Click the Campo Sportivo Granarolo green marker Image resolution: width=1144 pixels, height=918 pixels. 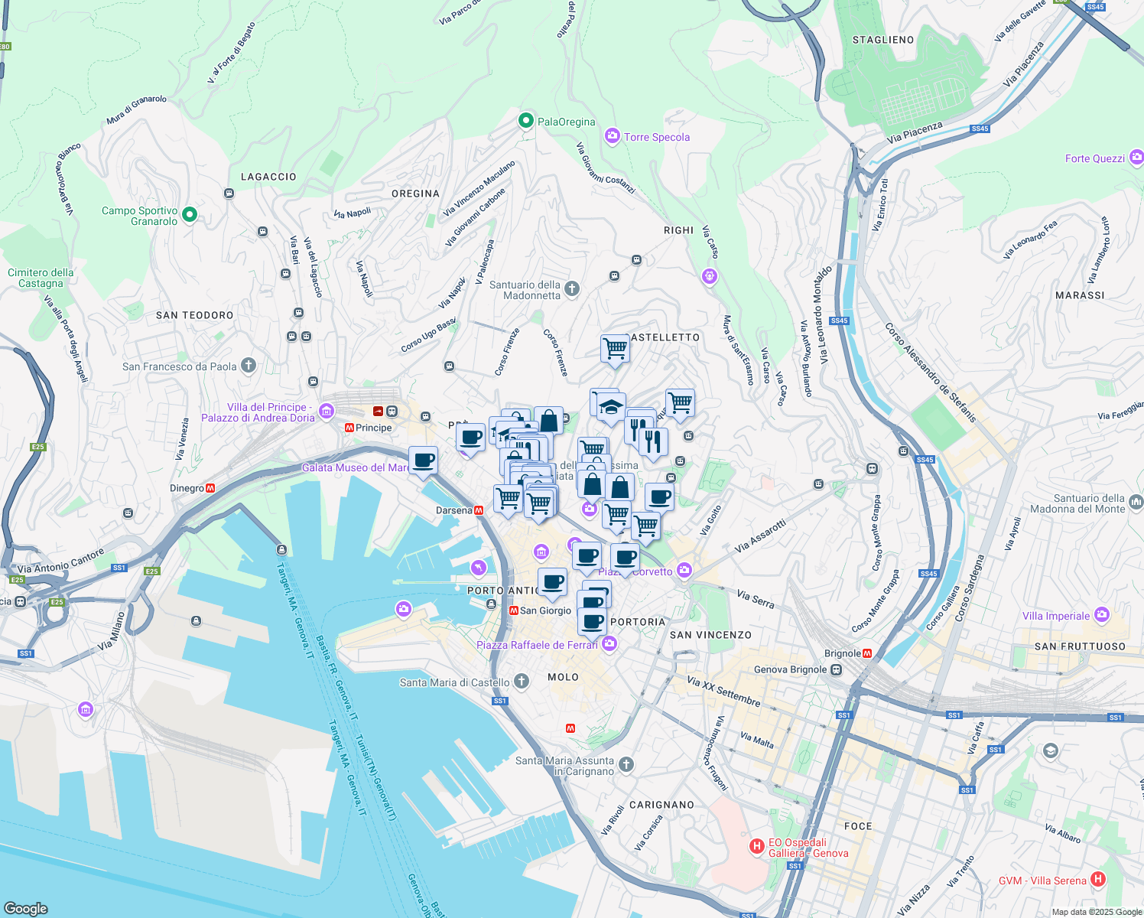190,215
